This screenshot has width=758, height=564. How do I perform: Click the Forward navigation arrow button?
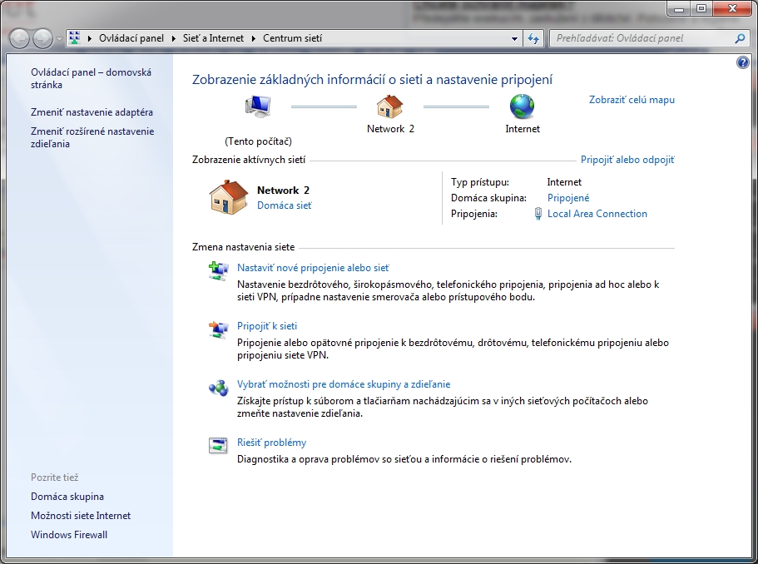point(42,38)
